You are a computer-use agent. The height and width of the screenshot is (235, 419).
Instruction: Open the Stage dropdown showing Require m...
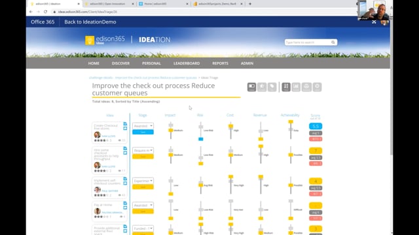[x=143, y=151]
